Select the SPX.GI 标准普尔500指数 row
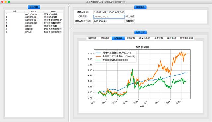The height and width of the screenshot is (122, 212). [x=34, y=32]
